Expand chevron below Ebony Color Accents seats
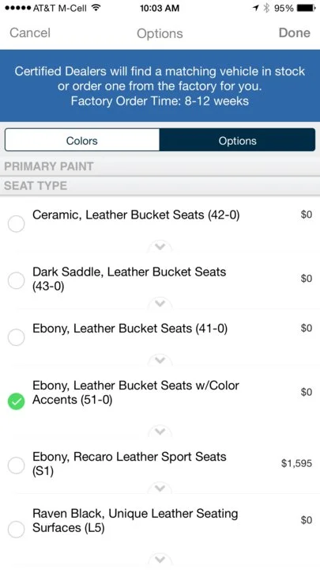The width and height of the screenshot is (320, 570). (160, 431)
